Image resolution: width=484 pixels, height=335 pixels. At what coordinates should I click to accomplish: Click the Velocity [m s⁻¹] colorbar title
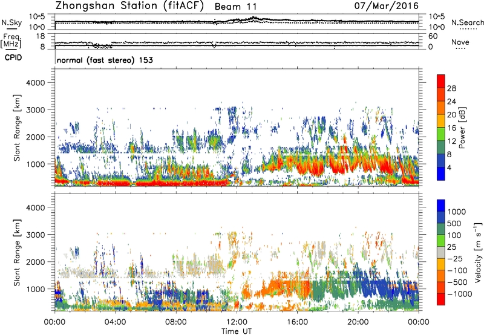pos(478,252)
